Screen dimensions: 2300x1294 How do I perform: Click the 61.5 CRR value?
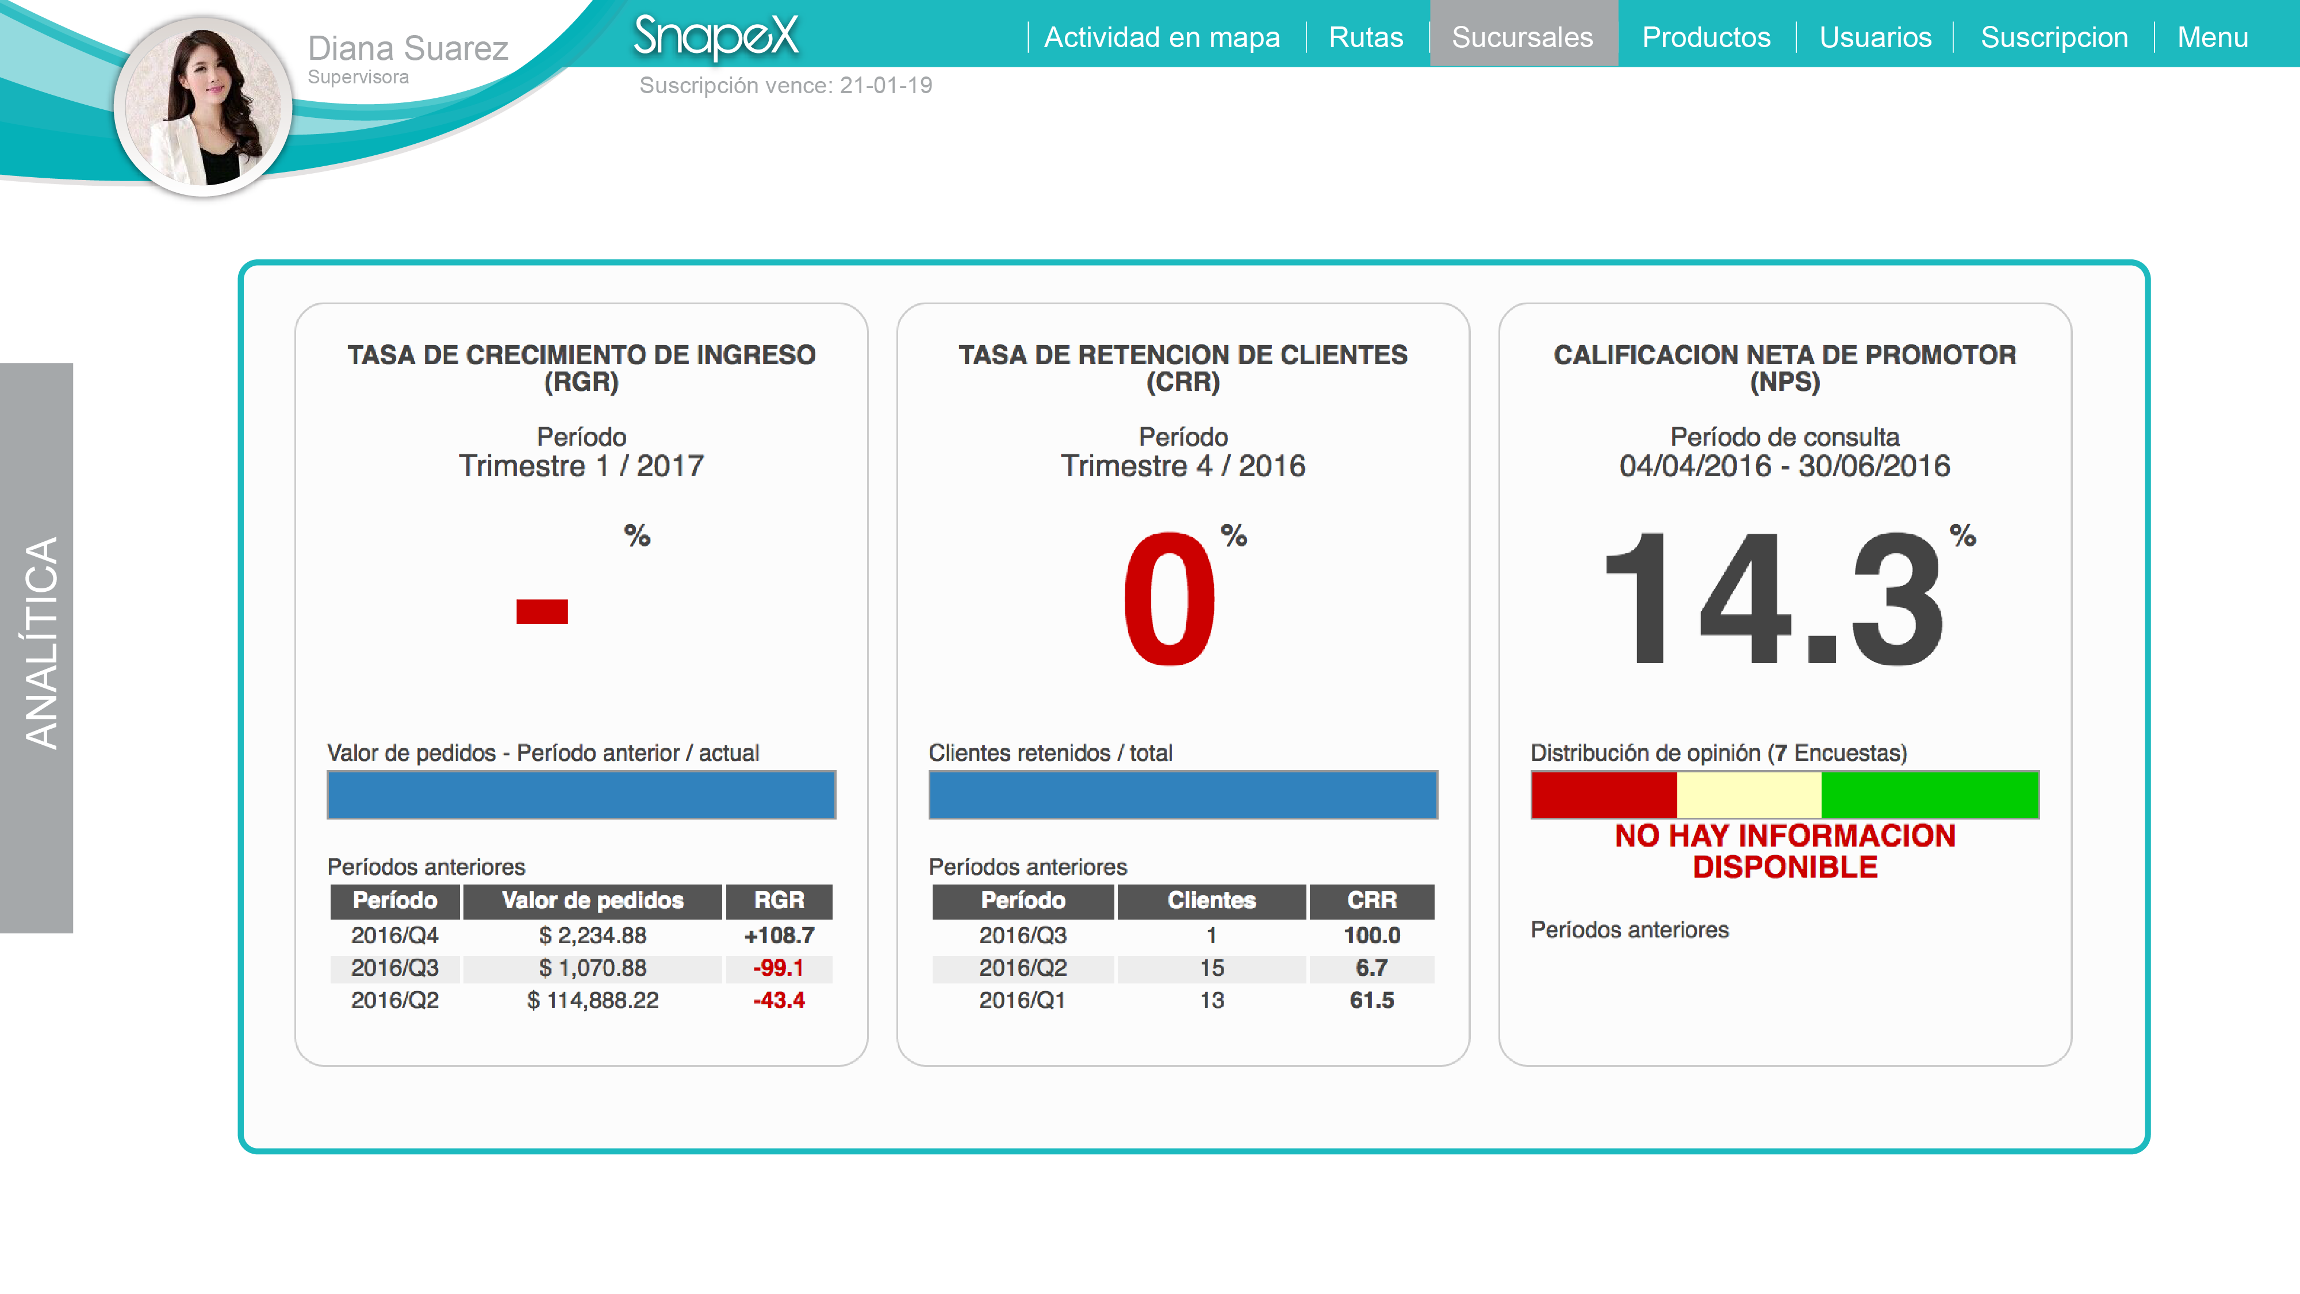click(x=1371, y=1000)
